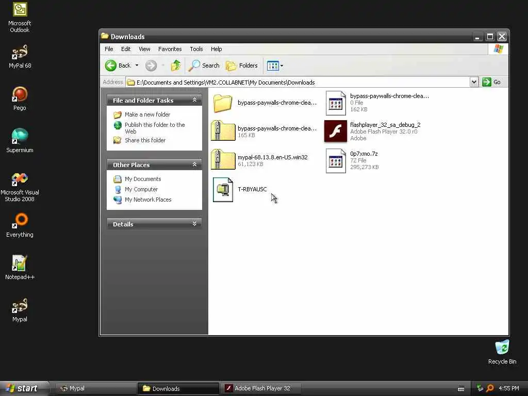Open the File menu
The width and height of the screenshot is (528, 396).
coord(109,49)
